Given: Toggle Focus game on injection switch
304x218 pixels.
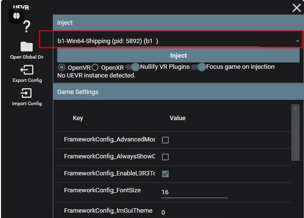Looking at the screenshot, I should pos(198,67).
